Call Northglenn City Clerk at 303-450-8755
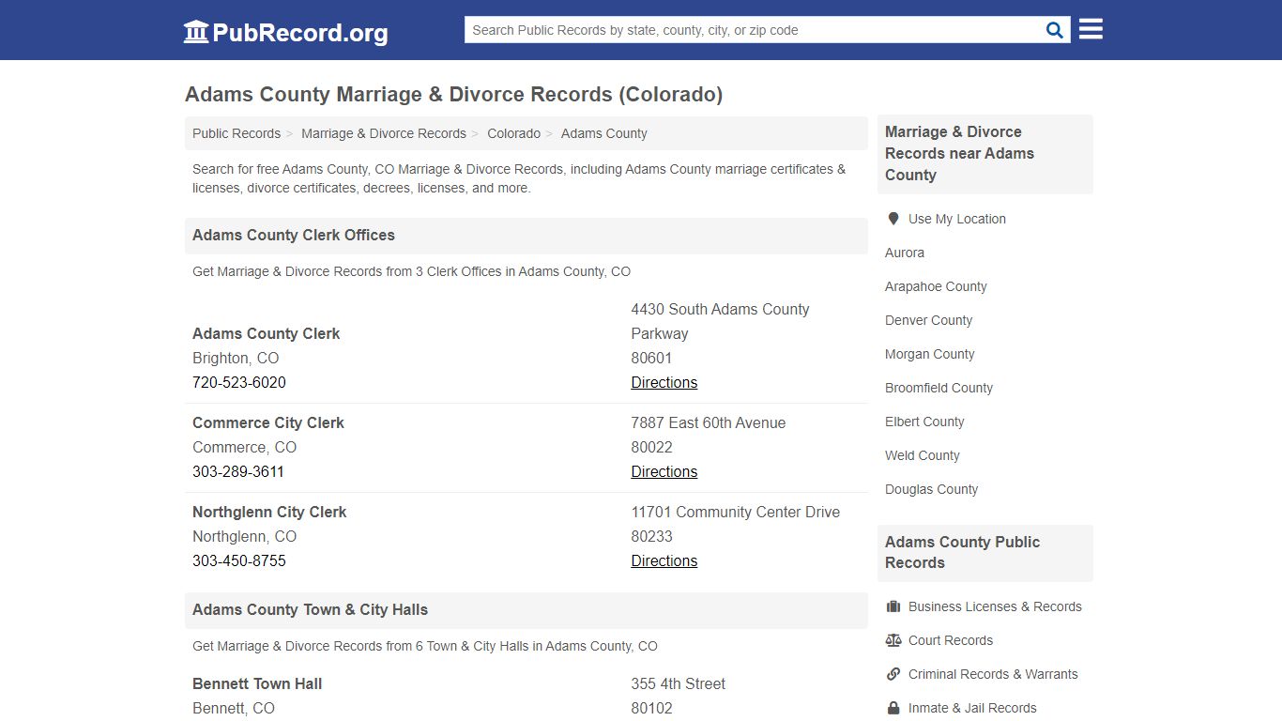The width and height of the screenshot is (1282, 721). [239, 560]
